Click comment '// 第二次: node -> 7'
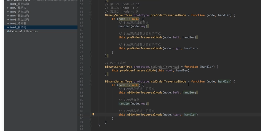This screenshot has width=261, height=131. pyautogui.click(x=121, y=8)
